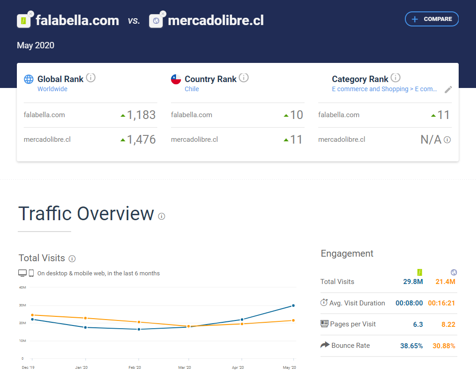
Task: Click the falabella.com site favicon
Action: coord(23,21)
